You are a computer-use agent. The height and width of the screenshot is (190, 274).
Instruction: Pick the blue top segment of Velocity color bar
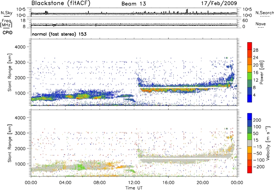(x=250, y=117)
